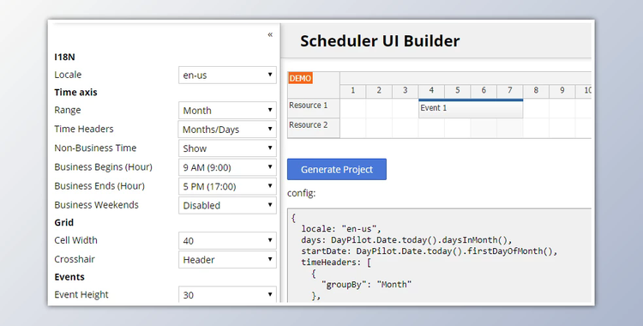Click the Crosshair label
The image size is (643, 326).
[75, 259]
